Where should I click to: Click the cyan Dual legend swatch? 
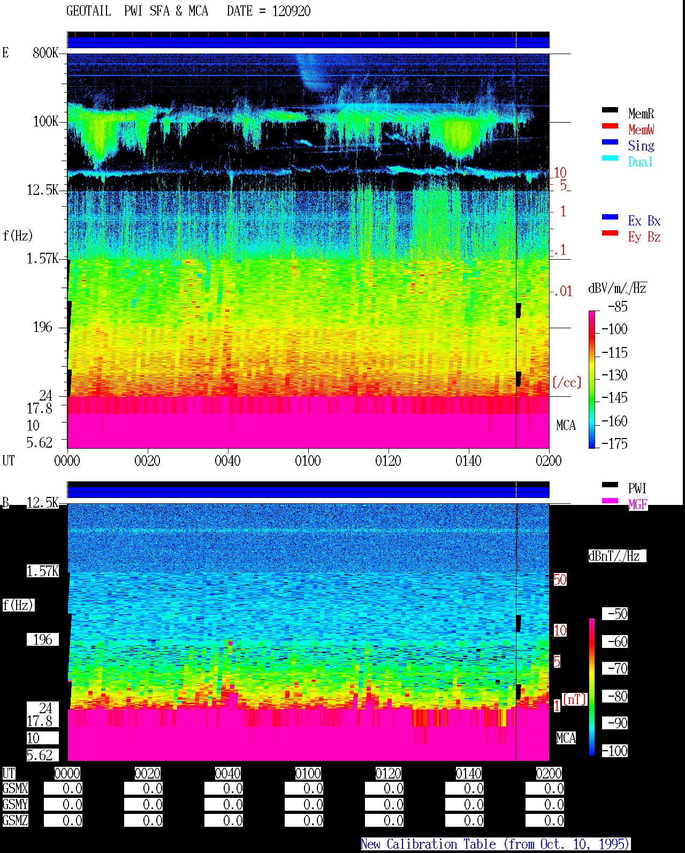click(610, 158)
